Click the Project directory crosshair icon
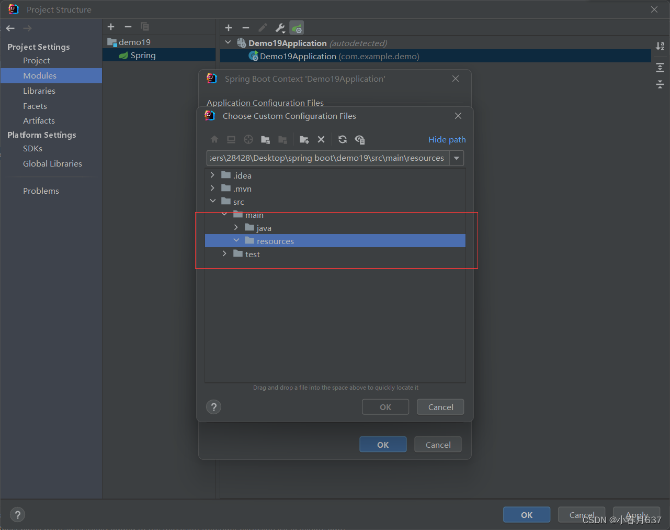 pyautogui.click(x=248, y=139)
